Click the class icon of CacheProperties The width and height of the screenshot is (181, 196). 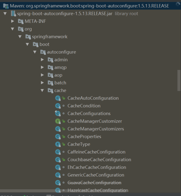[x=58, y=137]
